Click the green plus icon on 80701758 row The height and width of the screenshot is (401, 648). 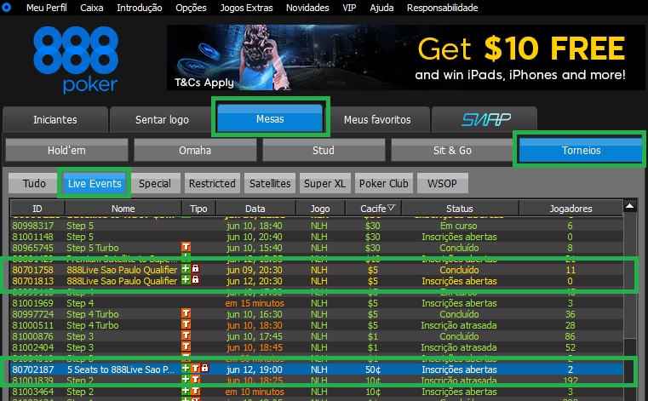click(x=186, y=269)
